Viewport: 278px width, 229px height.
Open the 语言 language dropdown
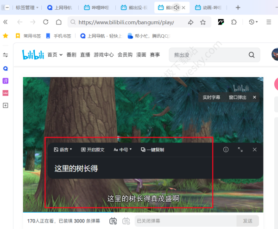tap(63, 150)
